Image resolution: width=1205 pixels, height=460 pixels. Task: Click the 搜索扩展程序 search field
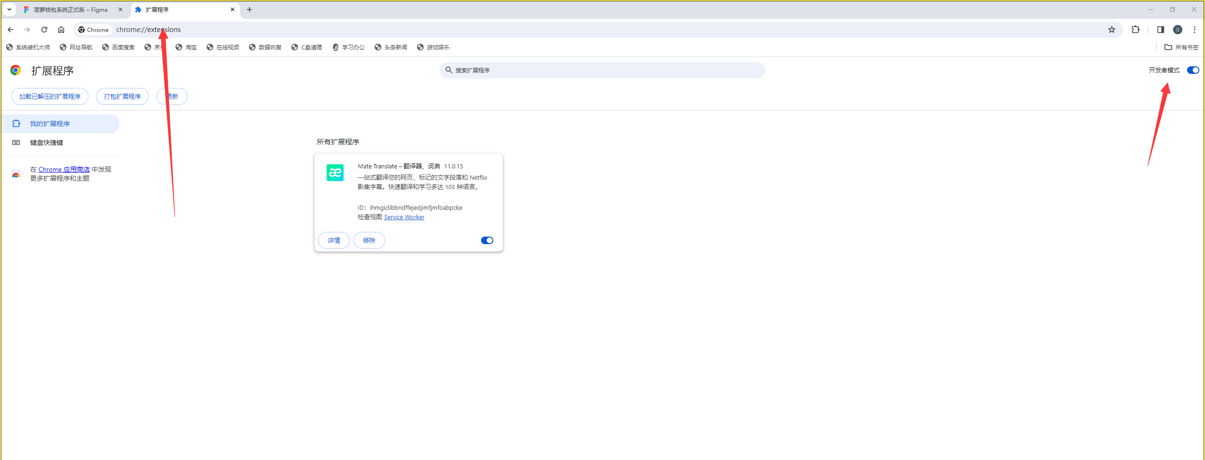(x=602, y=70)
